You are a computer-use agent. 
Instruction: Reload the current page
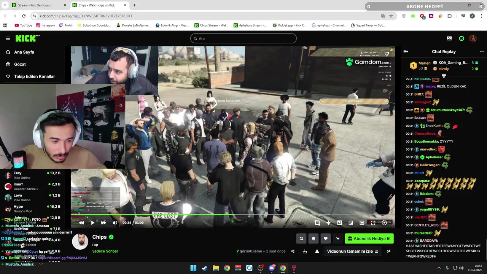pos(24,16)
